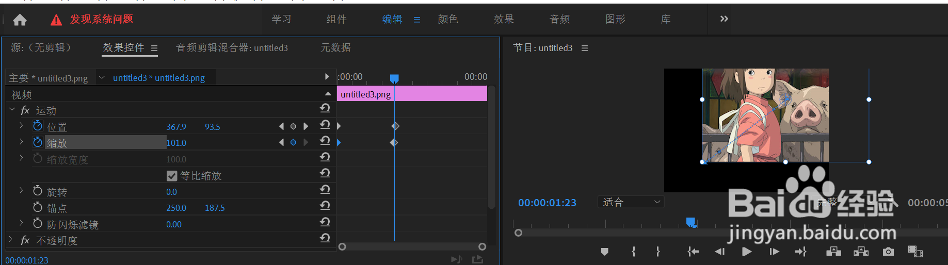This screenshot has width=948, height=265.
Task: Select the 缩放 keyframe diamond in timeline
Action: coord(394,142)
